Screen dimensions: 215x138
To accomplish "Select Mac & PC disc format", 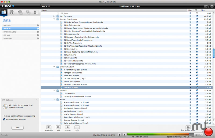I will [x=20, y=29].
